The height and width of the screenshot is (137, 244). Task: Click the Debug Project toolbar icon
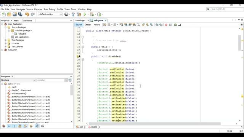(92, 14)
